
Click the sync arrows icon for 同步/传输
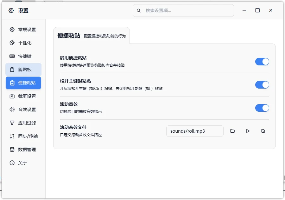(x=12, y=136)
